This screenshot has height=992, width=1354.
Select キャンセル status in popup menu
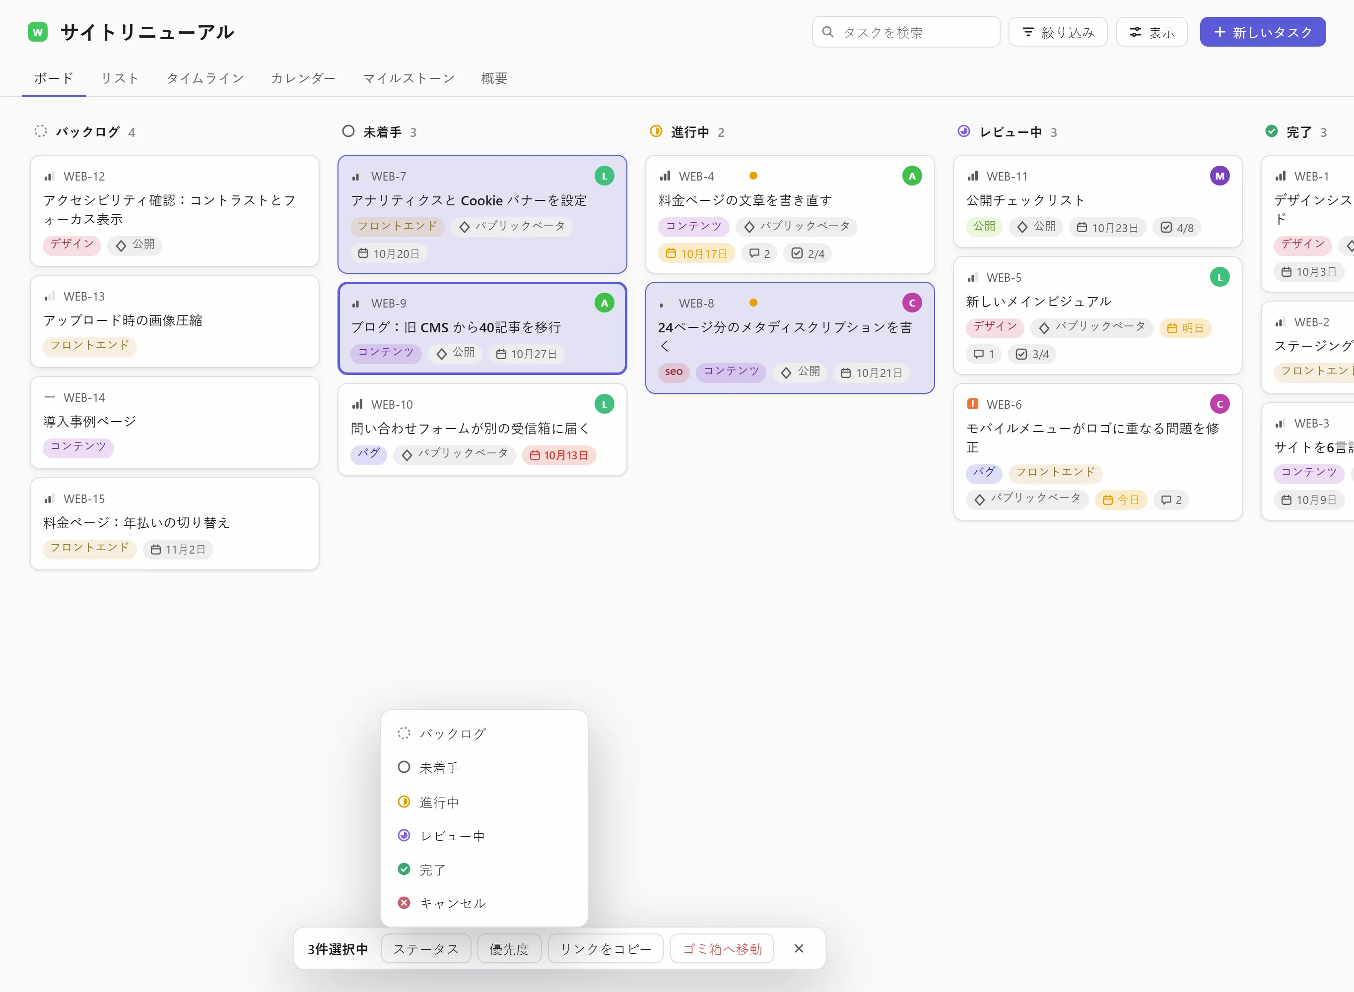484,903
